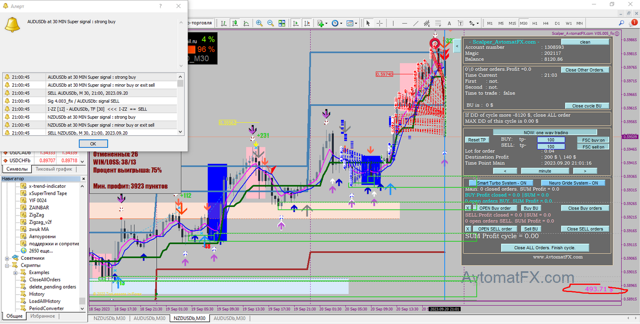Select the ZigZag indicator in Navigator
640x324 pixels.
coord(38,215)
